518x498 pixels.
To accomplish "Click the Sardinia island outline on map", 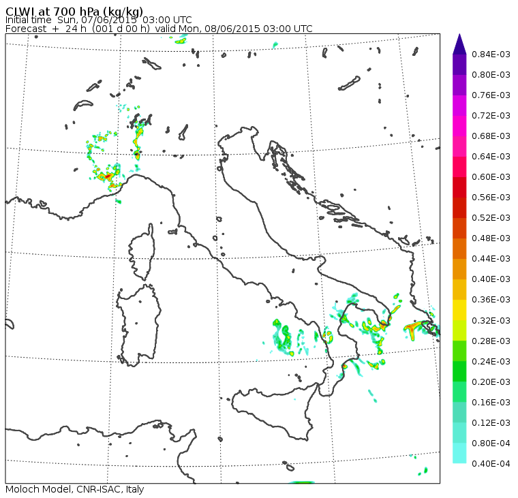I will 138,325.
